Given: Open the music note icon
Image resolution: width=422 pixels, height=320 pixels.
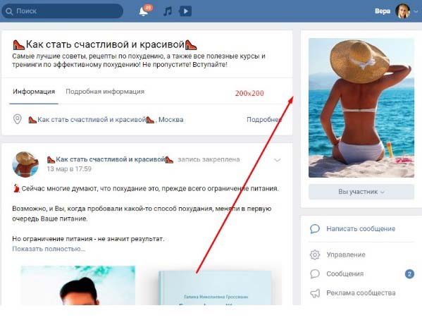Looking at the screenshot, I should coord(168,11).
